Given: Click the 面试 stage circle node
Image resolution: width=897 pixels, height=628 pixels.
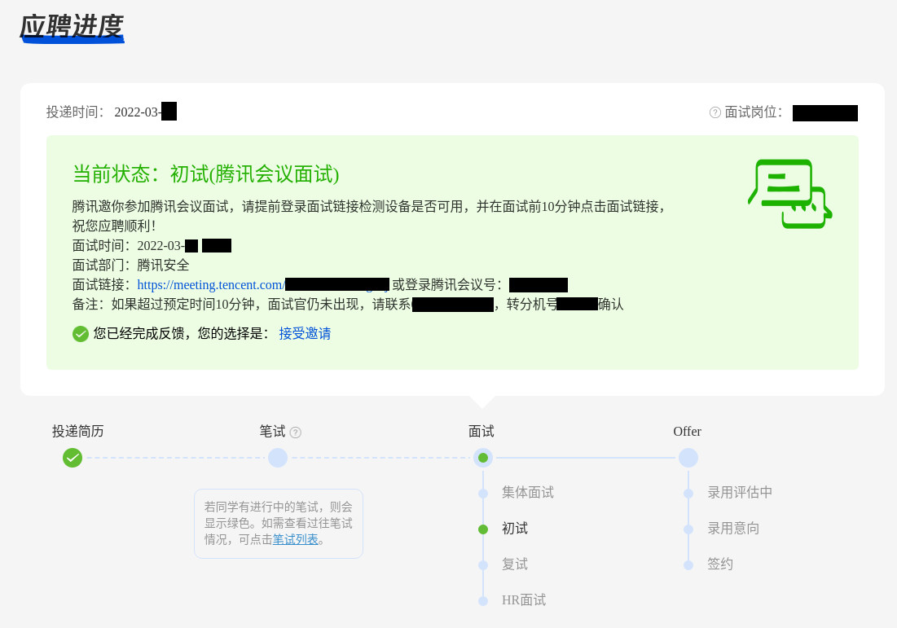Looking at the screenshot, I should [483, 458].
